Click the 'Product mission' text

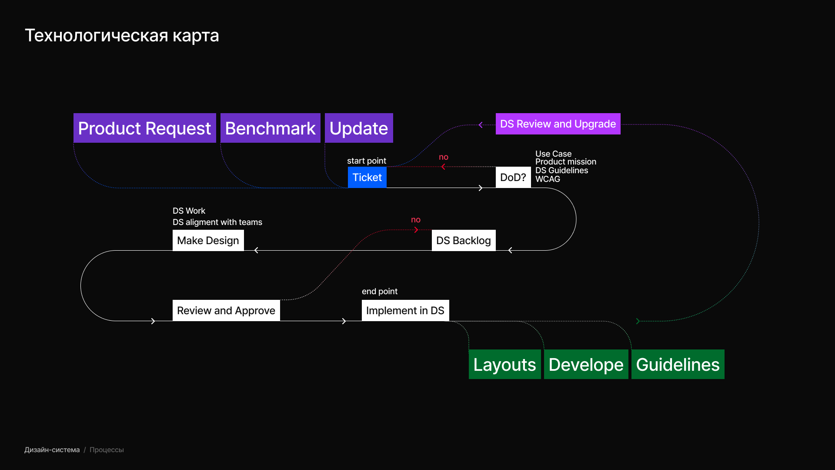tap(566, 161)
